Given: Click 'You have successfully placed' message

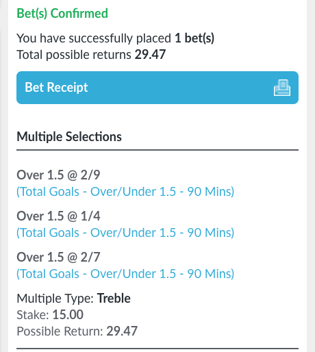Looking at the screenshot, I should click(x=94, y=38).
